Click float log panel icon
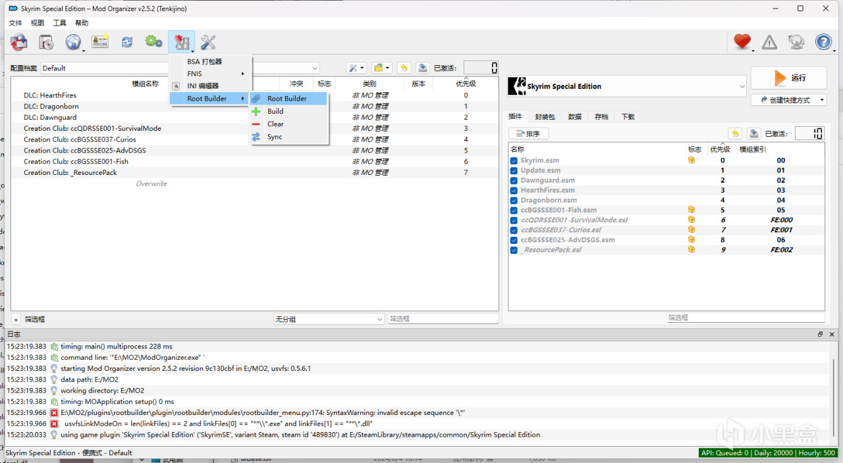843x463 pixels. click(821, 334)
